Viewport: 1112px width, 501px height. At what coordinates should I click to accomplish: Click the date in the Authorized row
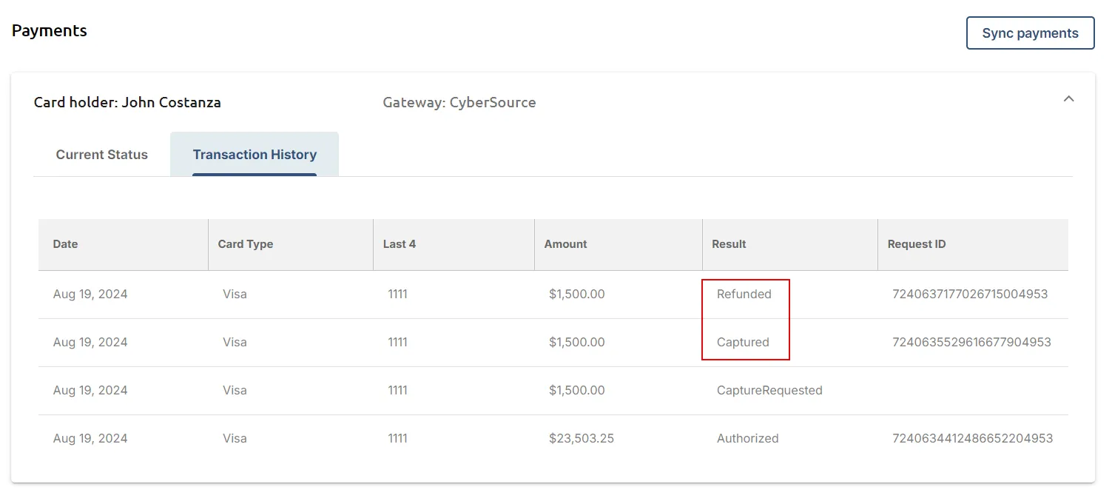click(90, 439)
